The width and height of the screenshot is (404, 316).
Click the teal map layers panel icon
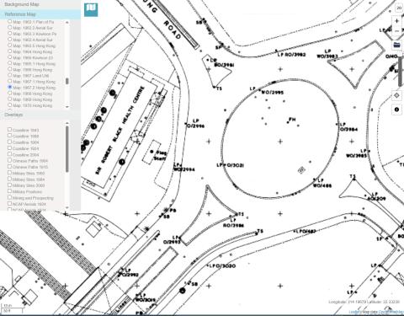(91, 9)
